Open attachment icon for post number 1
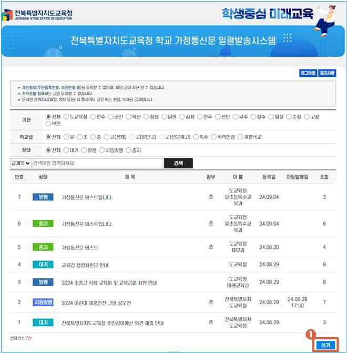The height and width of the screenshot is (353, 347). 211,322
